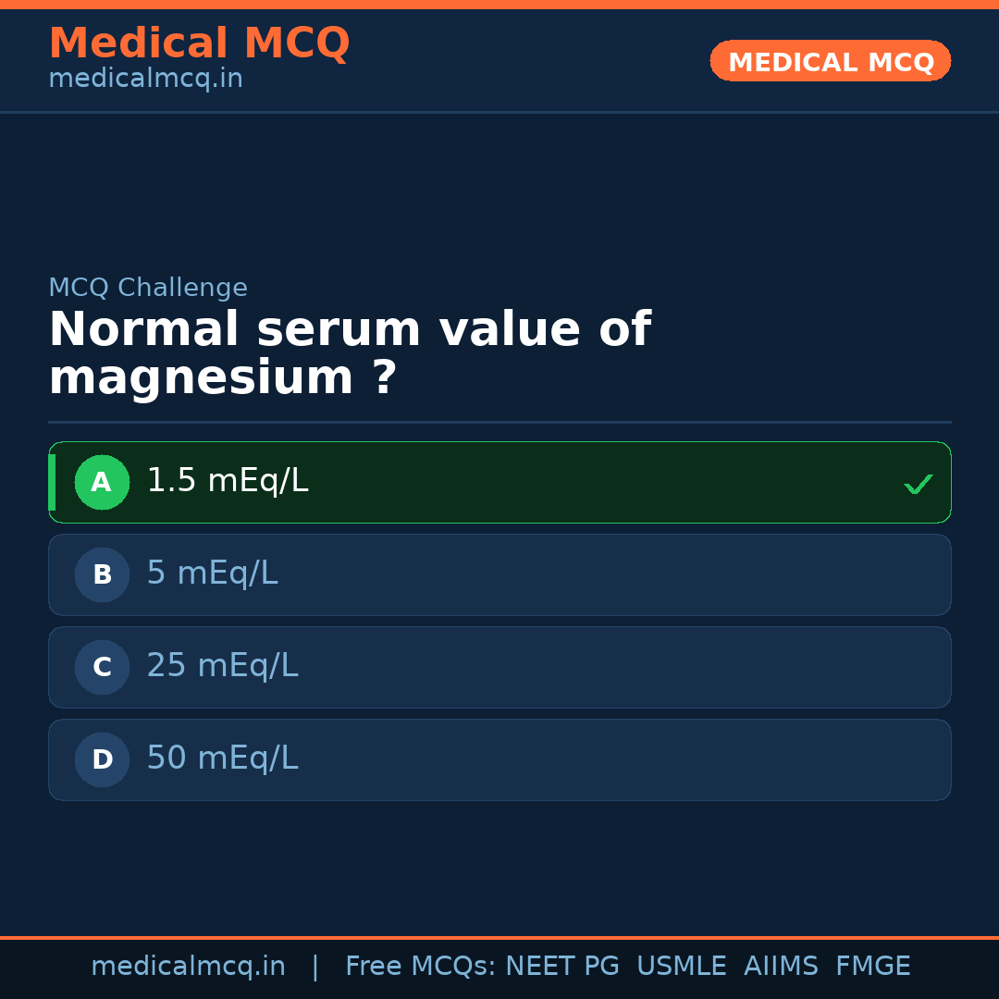The image size is (999, 999).
Task: Click the Free MCQs footer text
Action: click(x=420, y=967)
